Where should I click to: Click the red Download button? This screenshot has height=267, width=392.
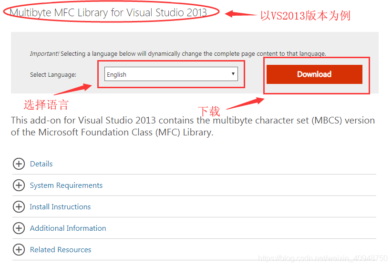[x=314, y=74]
